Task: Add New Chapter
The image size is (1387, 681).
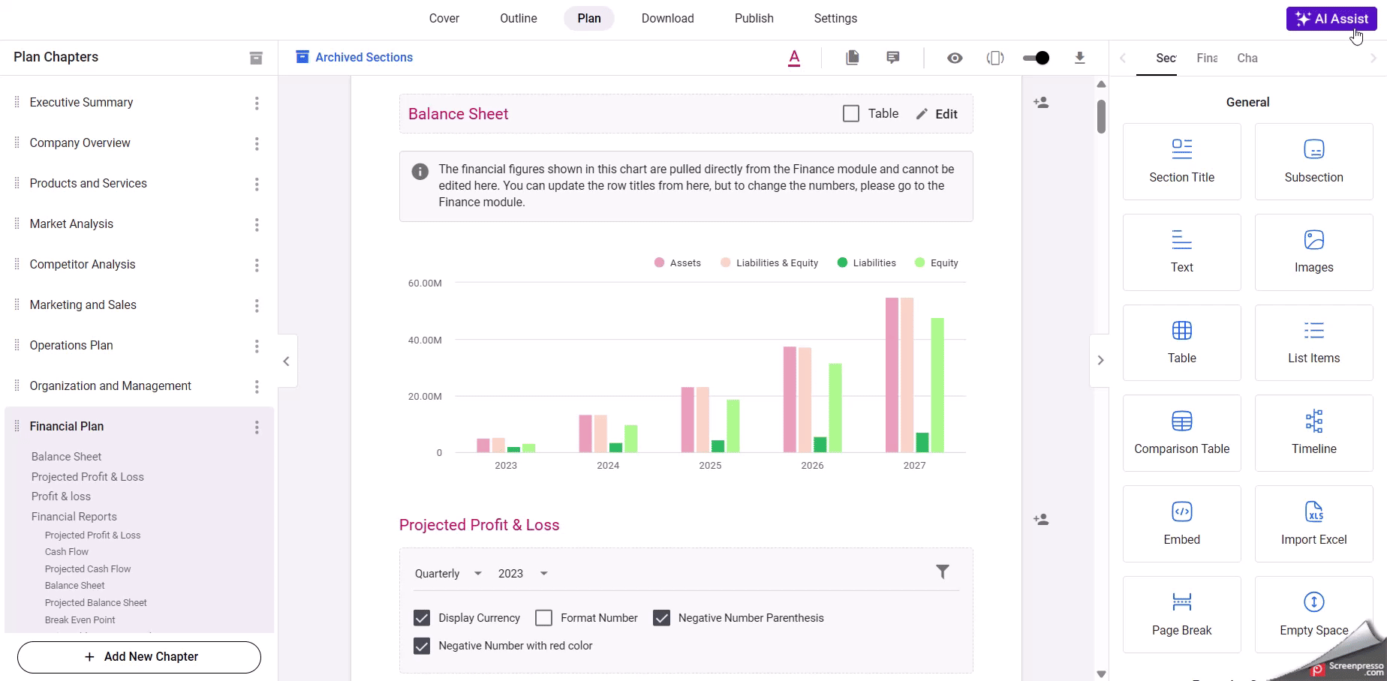Action: (x=139, y=657)
